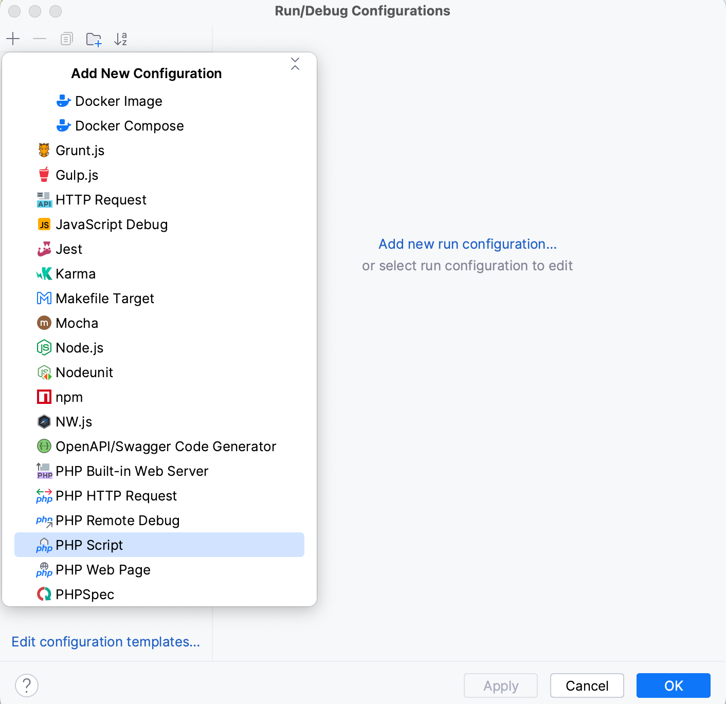Remove configuration using the minus toolbar icon

pos(40,39)
